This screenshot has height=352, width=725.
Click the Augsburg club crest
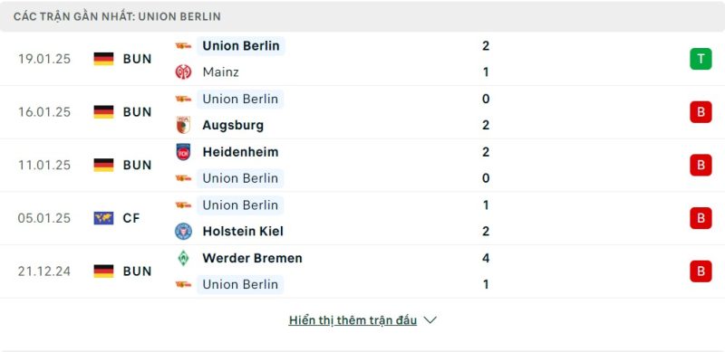click(x=183, y=125)
